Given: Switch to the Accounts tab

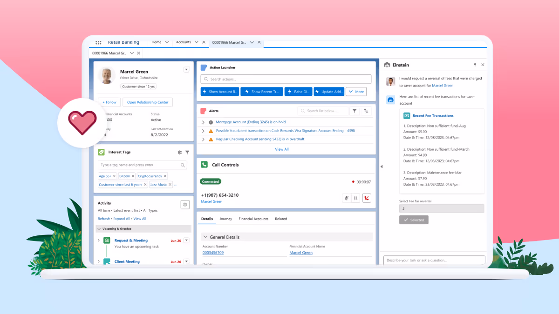Looking at the screenshot, I should (x=184, y=42).
